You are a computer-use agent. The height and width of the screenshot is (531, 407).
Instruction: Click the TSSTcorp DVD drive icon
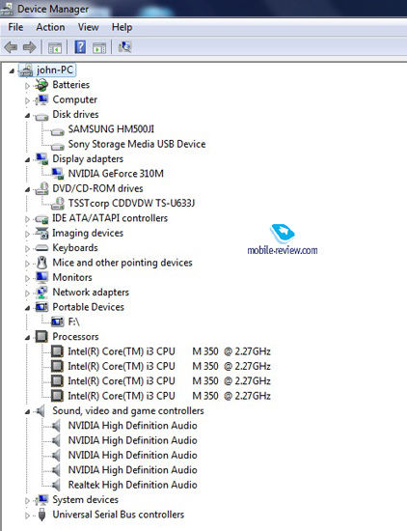pos(58,203)
